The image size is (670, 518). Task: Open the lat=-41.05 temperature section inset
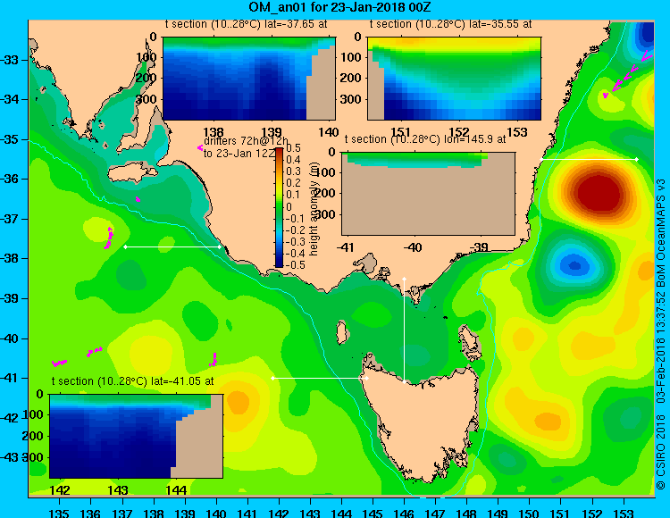pos(137,436)
